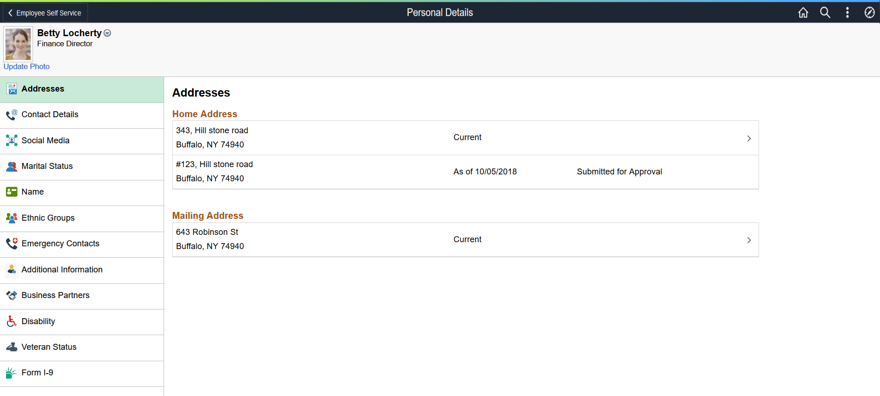880x396 pixels.
Task: Click the Business Partners handshake icon
Action: click(12, 295)
